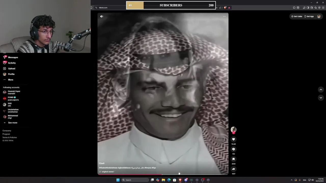Open original sound link under caption
Image resolution: width=326 pixels, height=183 pixels.
coord(107,172)
